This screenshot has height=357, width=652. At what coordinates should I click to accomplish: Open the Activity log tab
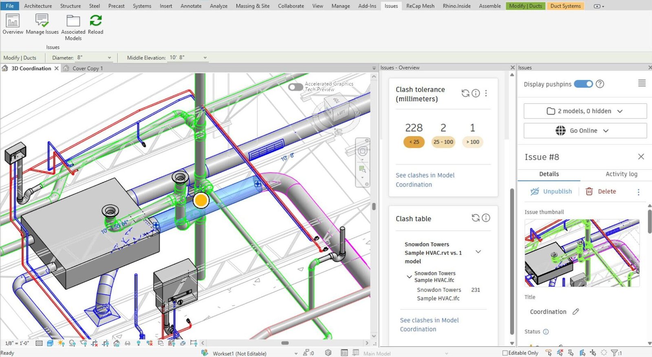point(621,174)
